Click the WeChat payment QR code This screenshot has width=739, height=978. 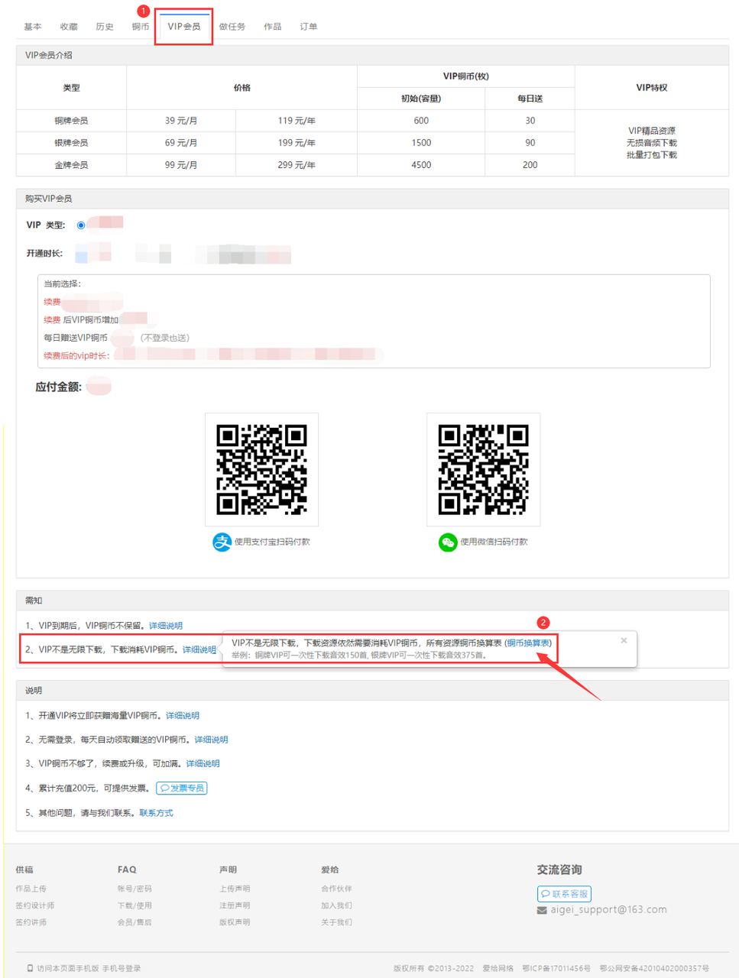coord(483,469)
